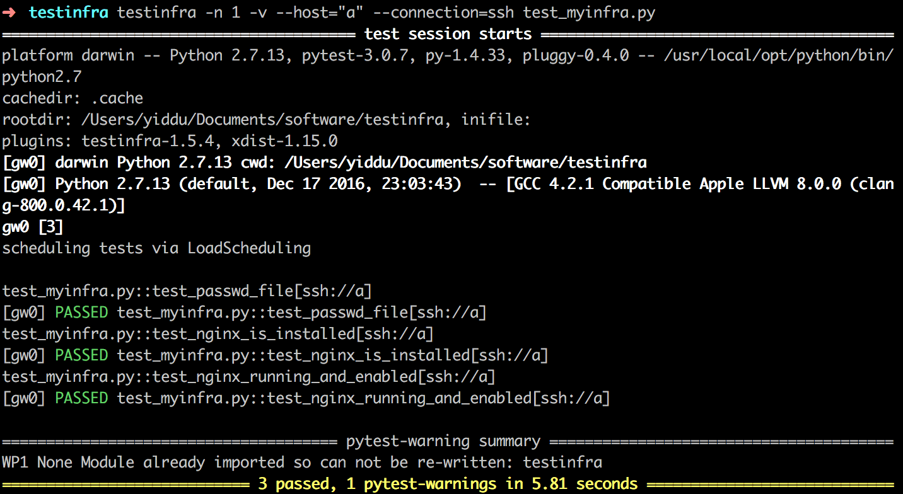Click green PASSED for test_passwd_file

click(81, 313)
